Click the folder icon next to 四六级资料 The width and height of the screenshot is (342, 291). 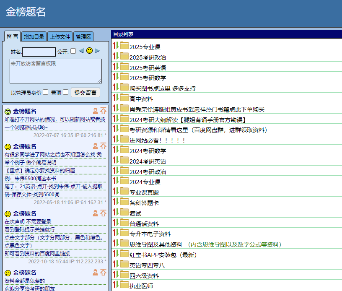click(x=124, y=275)
